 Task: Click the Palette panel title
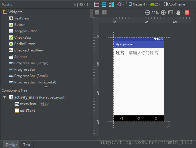(x=7, y=5)
